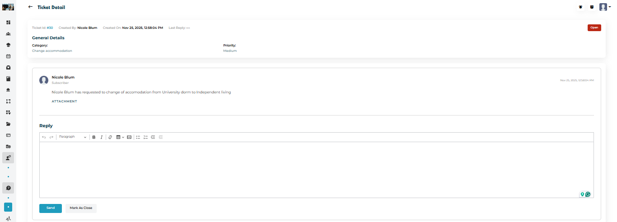This screenshot has width=617, height=222.
Task: Toggle bold formatting in reply editor
Action: coord(94,137)
